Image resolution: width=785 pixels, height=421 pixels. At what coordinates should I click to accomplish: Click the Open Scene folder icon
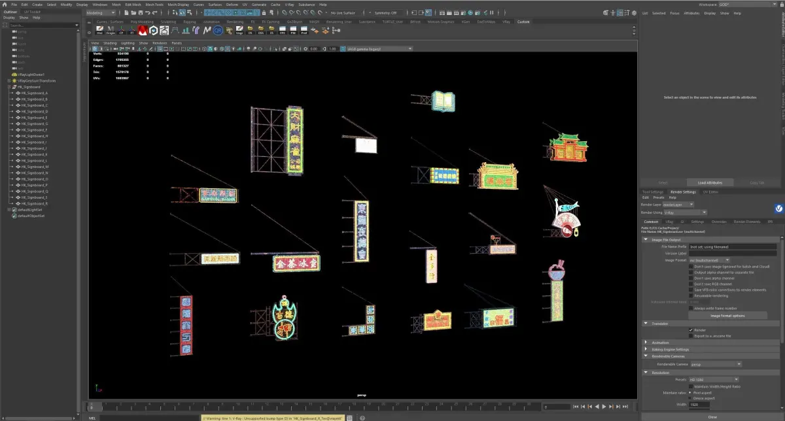[x=133, y=13]
